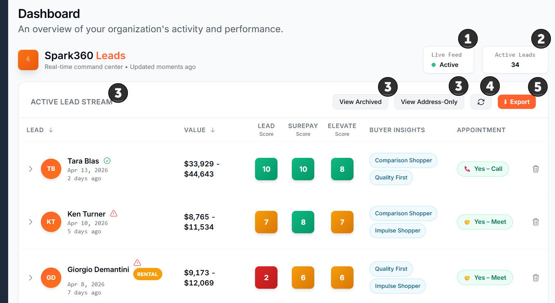Click the name Giorgio Demantini
This screenshot has height=303, width=555.
coord(98,270)
